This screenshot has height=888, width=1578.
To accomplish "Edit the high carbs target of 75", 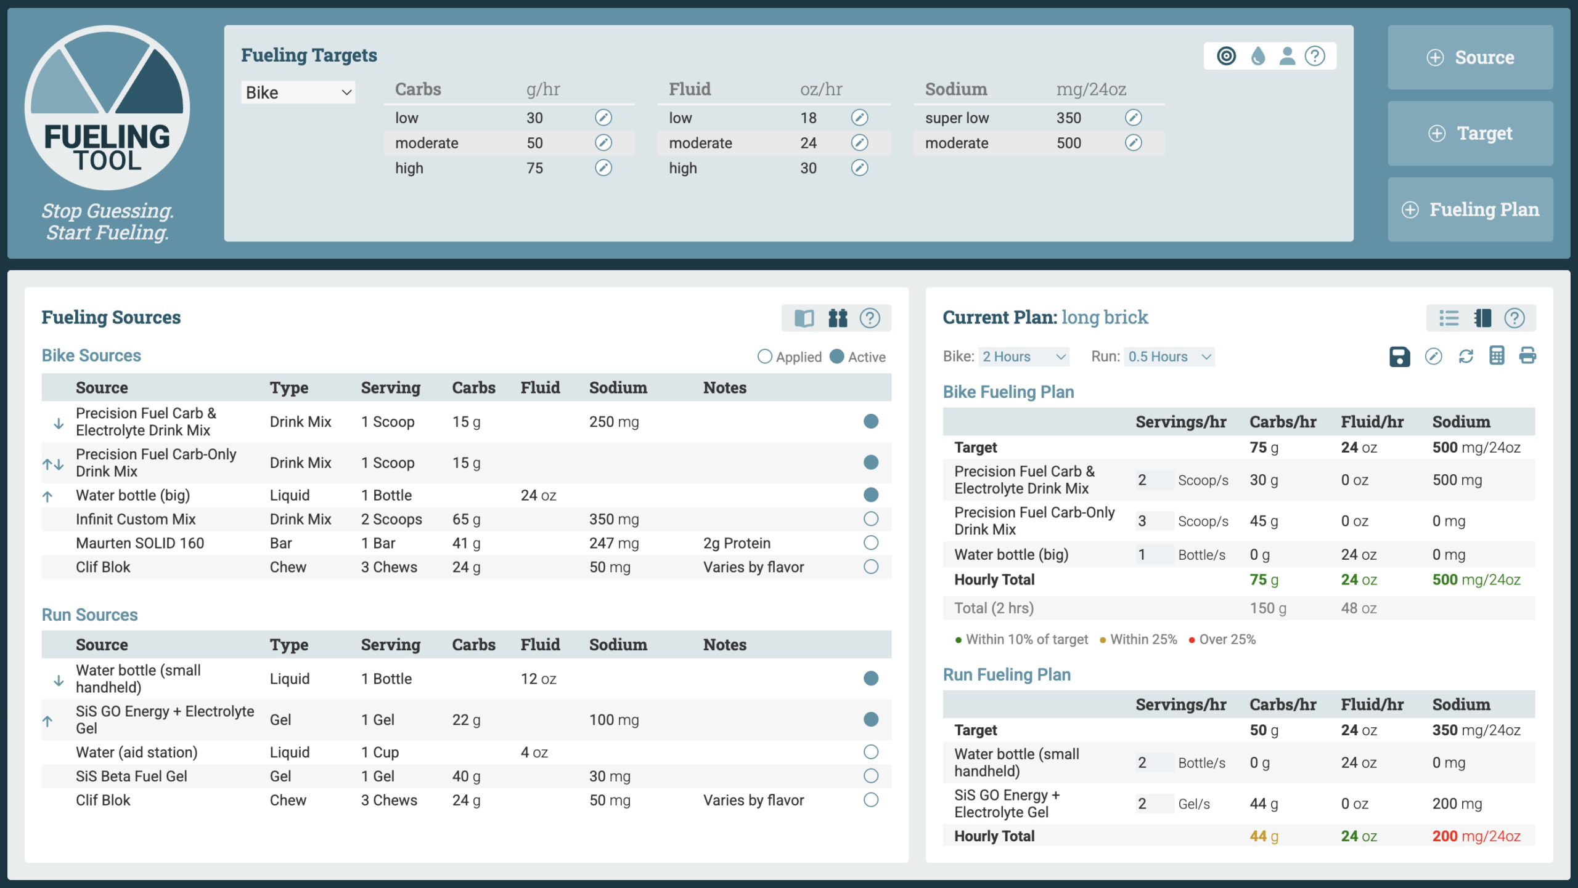I will pos(603,168).
